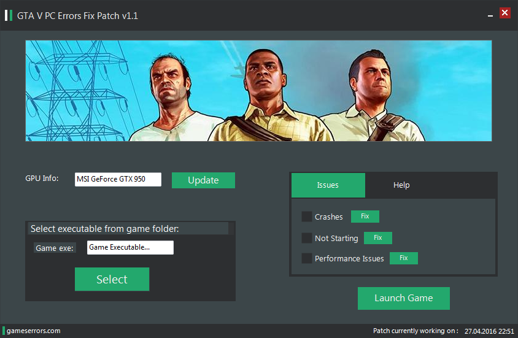The height and width of the screenshot is (338, 518).
Task: Click the Update GPU info button
Action: pos(203,180)
